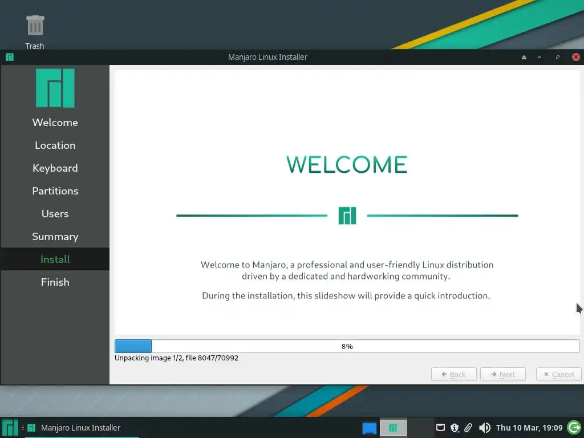Click the Next button
This screenshot has height=438, width=584.
click(503, 374)
